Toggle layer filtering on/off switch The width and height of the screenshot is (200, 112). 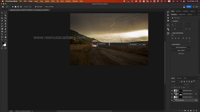[x=194, y=81]
